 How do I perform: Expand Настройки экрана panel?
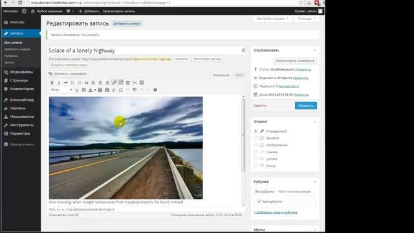[x=272, y=19]
